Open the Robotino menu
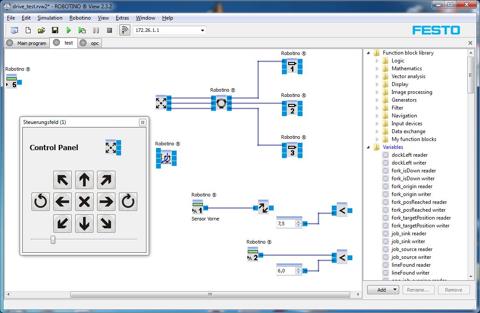The image size is (480, 313). (x=80, y=18)
